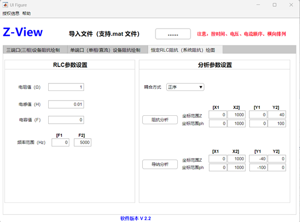Click the RLC参数设置 panel title
Image resolution: width=300 pixels, height=222 pixels.
click(70, 65)
